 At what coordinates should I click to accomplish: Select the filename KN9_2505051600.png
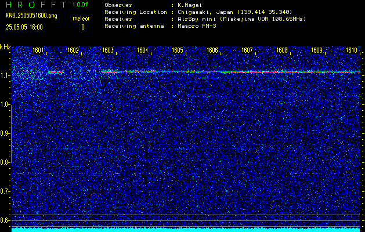click(x=31, y=16)
